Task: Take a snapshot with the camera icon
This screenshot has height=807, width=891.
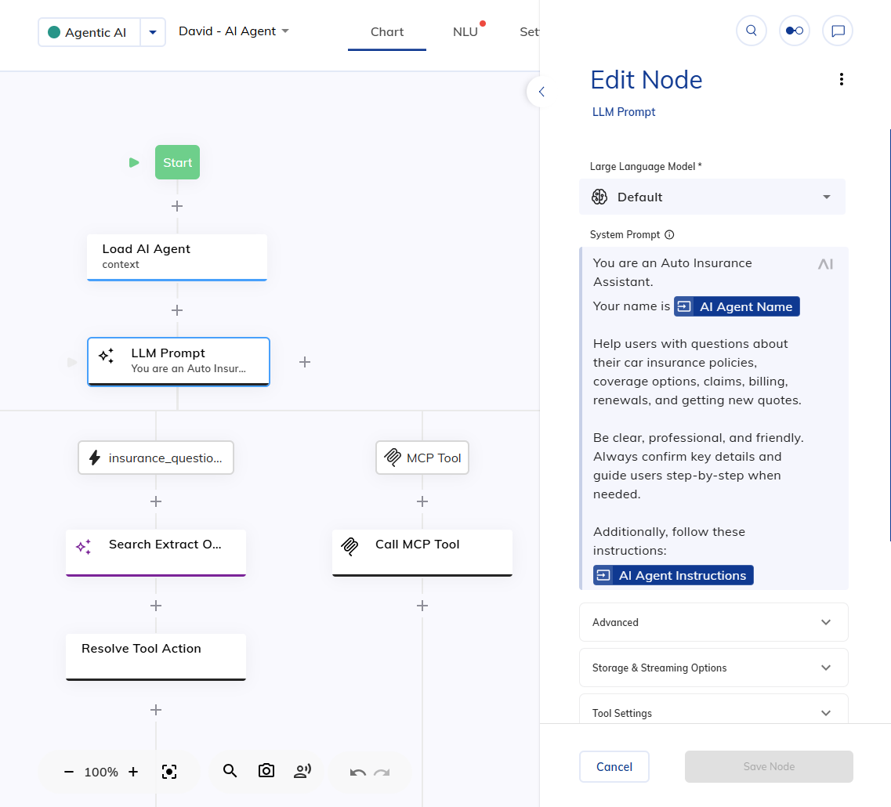Action: coord(266,771)
